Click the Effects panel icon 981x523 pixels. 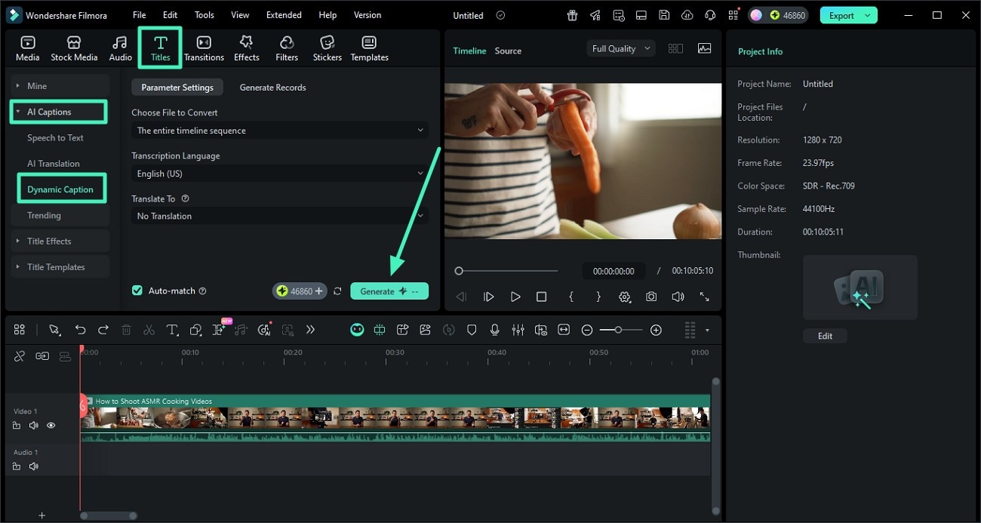point(246,47)
